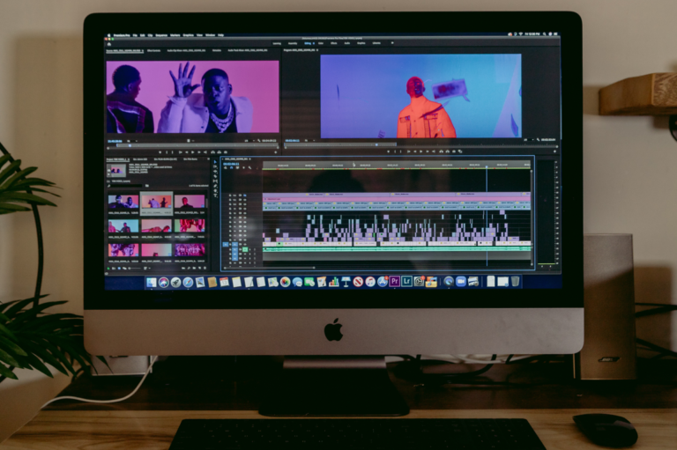677x450 pixels.
Task: Toggle insert sequences as nests button
Action: coord(226,167)
